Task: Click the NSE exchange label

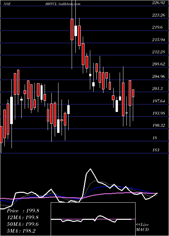Action: coord(7,4)
